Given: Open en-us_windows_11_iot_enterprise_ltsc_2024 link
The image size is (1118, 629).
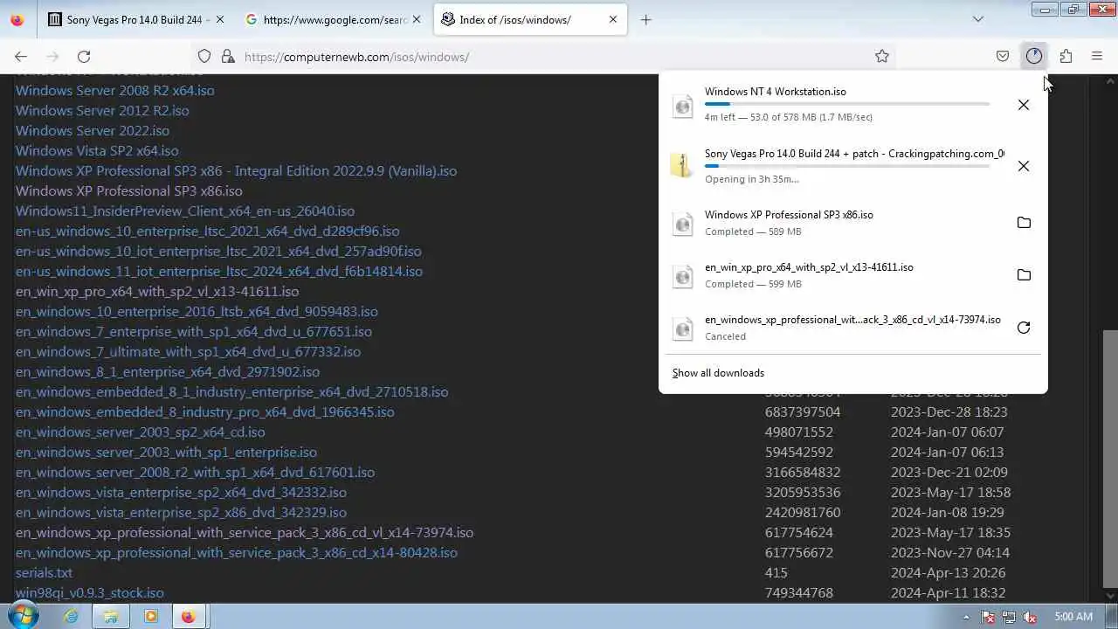Looking at the screenshot, I should click(219, 271).
